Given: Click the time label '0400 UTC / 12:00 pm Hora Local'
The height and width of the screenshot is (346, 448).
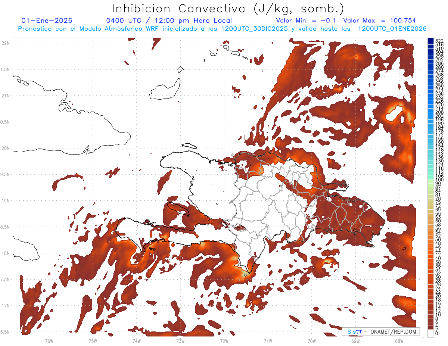Looking at the screenshot, I should [x=169, y=21].
